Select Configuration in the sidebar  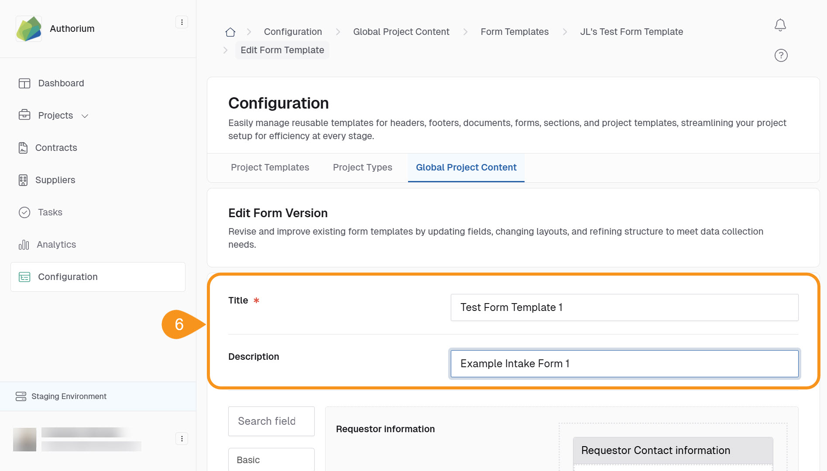click(x=68, y=276)
